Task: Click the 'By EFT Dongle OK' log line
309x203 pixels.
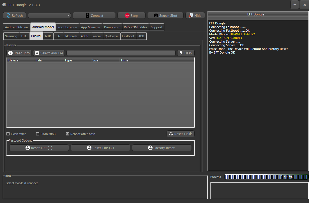Action: (222, 52)
